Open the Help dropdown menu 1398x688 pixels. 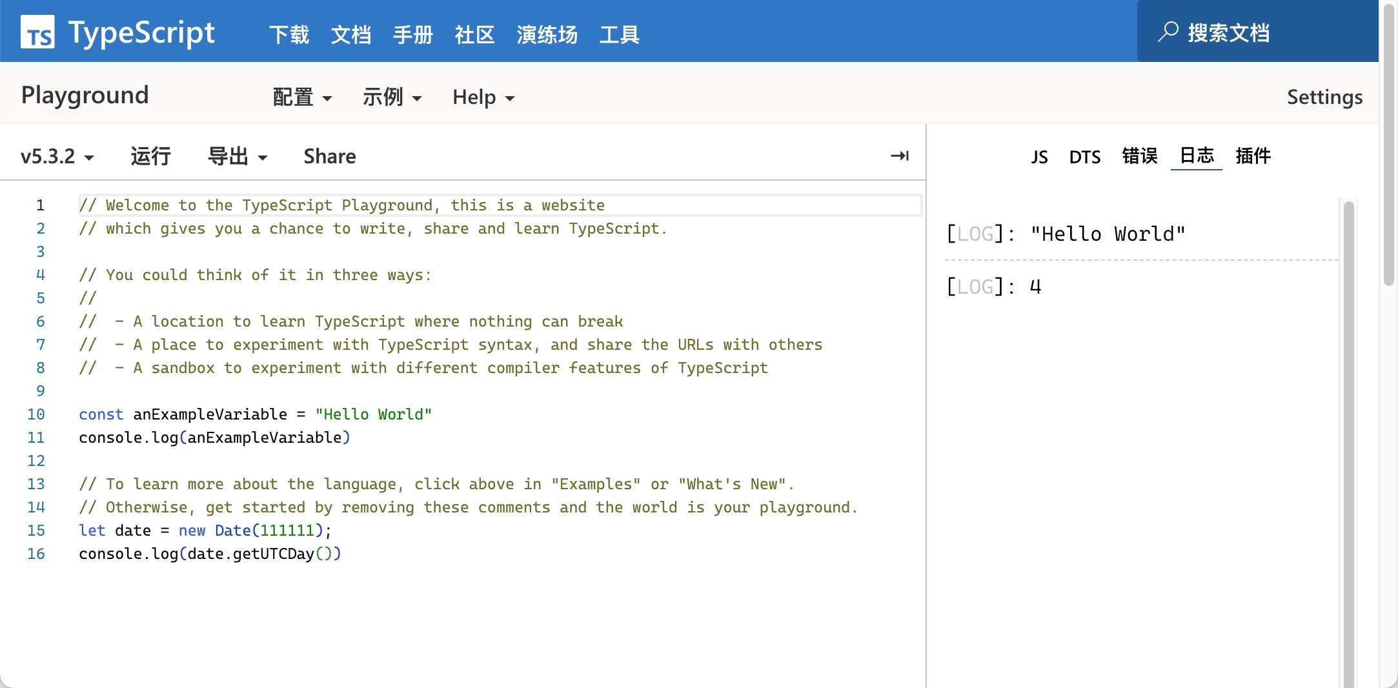[483, 97]
